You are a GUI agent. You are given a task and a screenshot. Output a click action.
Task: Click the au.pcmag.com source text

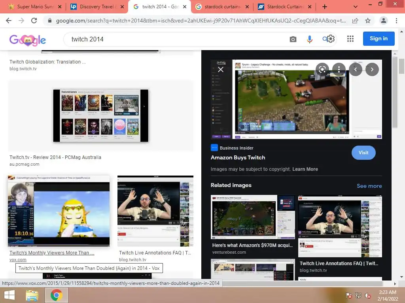pos(24,164)
